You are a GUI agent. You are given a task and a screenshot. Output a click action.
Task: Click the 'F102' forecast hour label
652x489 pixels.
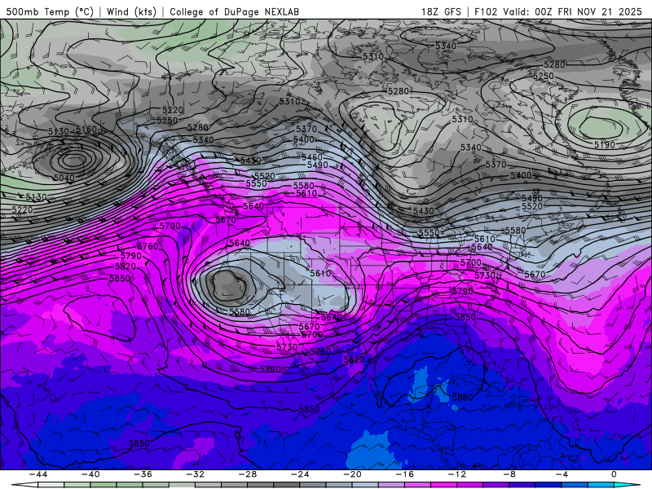[x=486, y=11]
